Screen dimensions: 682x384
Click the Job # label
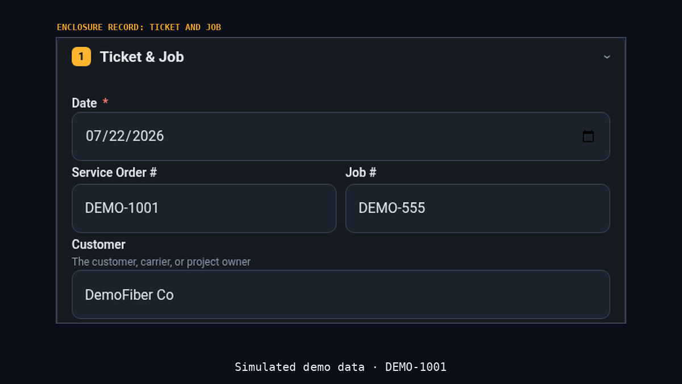coord(361,172)
